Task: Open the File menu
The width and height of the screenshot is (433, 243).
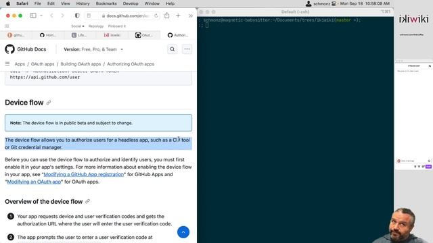Action: coord(38,3)
